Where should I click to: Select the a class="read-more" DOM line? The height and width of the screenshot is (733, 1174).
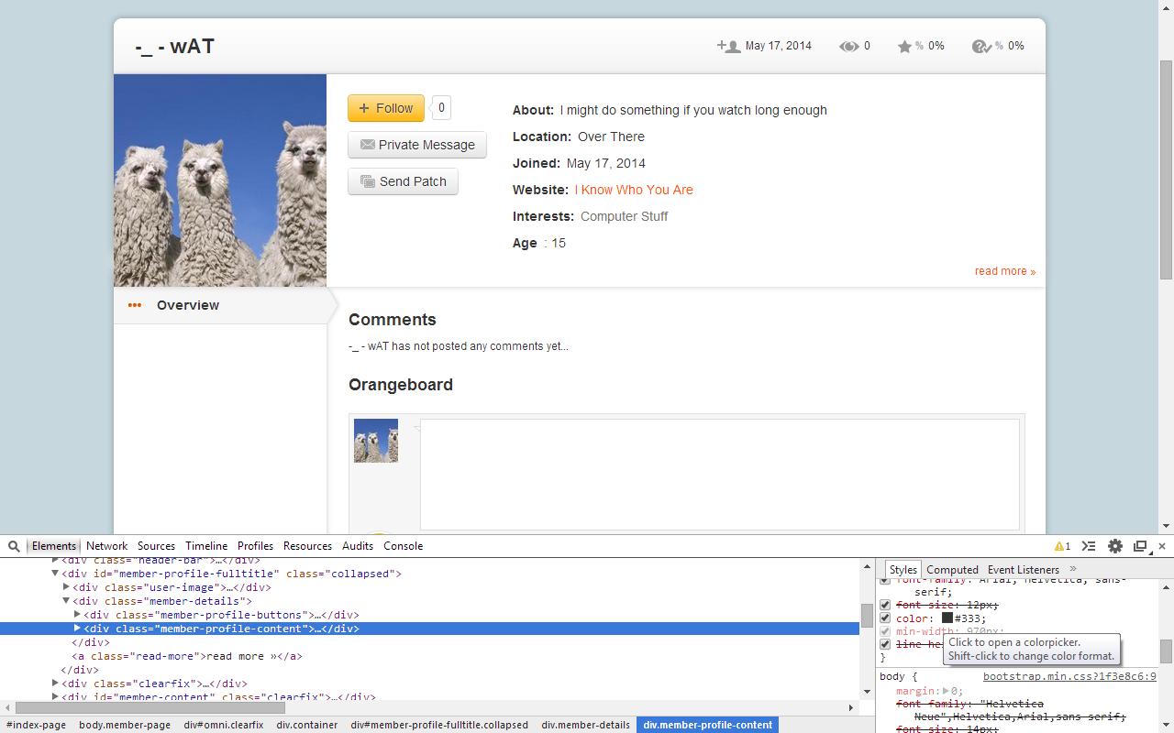(187, 656)
